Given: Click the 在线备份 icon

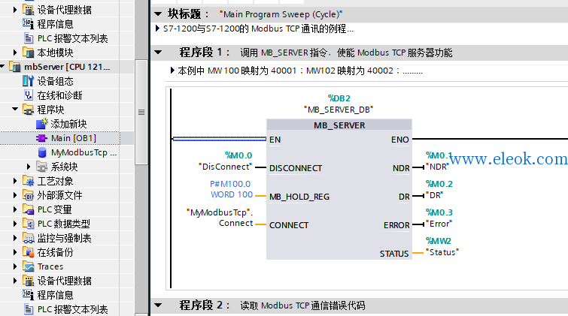Looking at the screenshot, I should [29, 252].
